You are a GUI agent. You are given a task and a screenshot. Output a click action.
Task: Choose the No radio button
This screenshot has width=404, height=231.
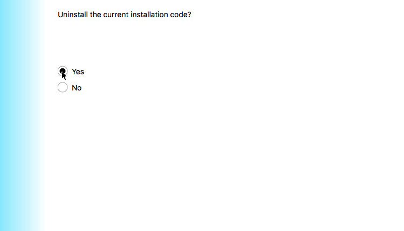coord(63,87)
